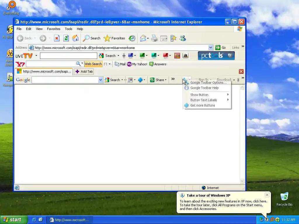Open Yahoo Mail button
The height and width of the screenshot is (224, 299).
click(x=120, y=64)
